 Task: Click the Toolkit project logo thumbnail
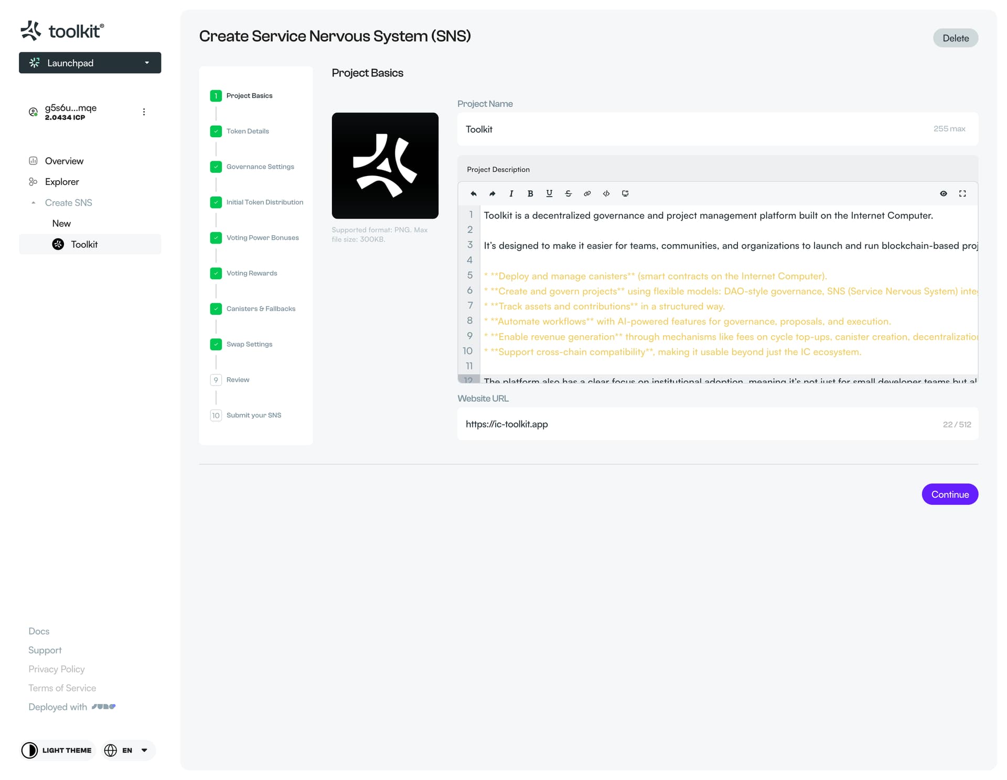385,166
